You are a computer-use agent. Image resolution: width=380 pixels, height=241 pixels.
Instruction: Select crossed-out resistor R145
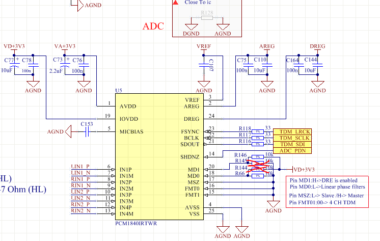[x=258, y=163]
